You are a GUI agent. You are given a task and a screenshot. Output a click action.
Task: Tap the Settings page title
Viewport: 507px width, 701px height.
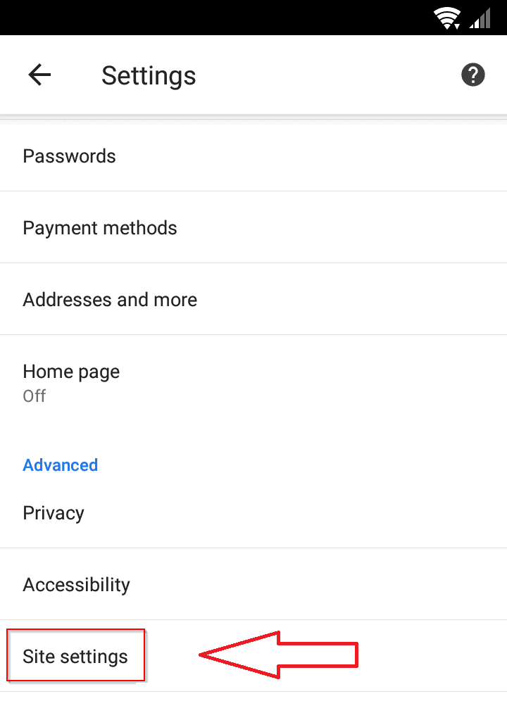pos(149,75)
